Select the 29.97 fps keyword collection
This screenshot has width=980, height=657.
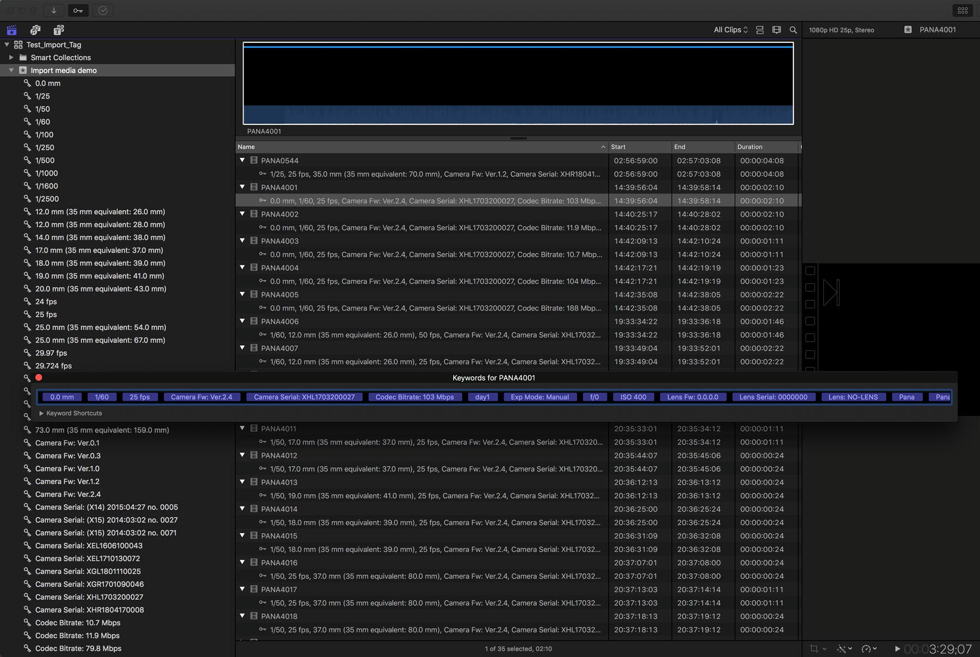[x=51, y=353]
